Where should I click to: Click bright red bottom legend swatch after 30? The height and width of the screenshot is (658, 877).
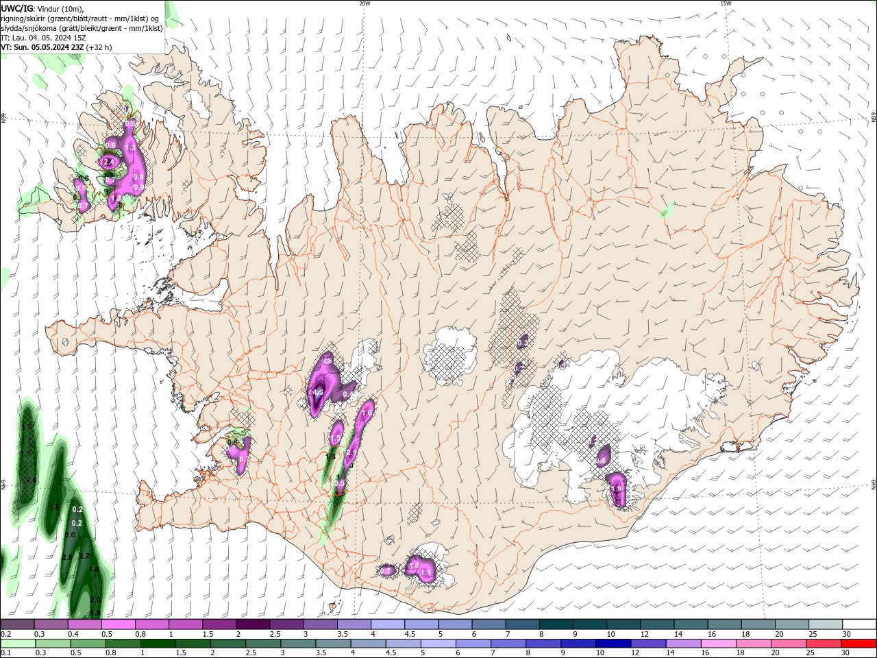(x=859, y=644)
